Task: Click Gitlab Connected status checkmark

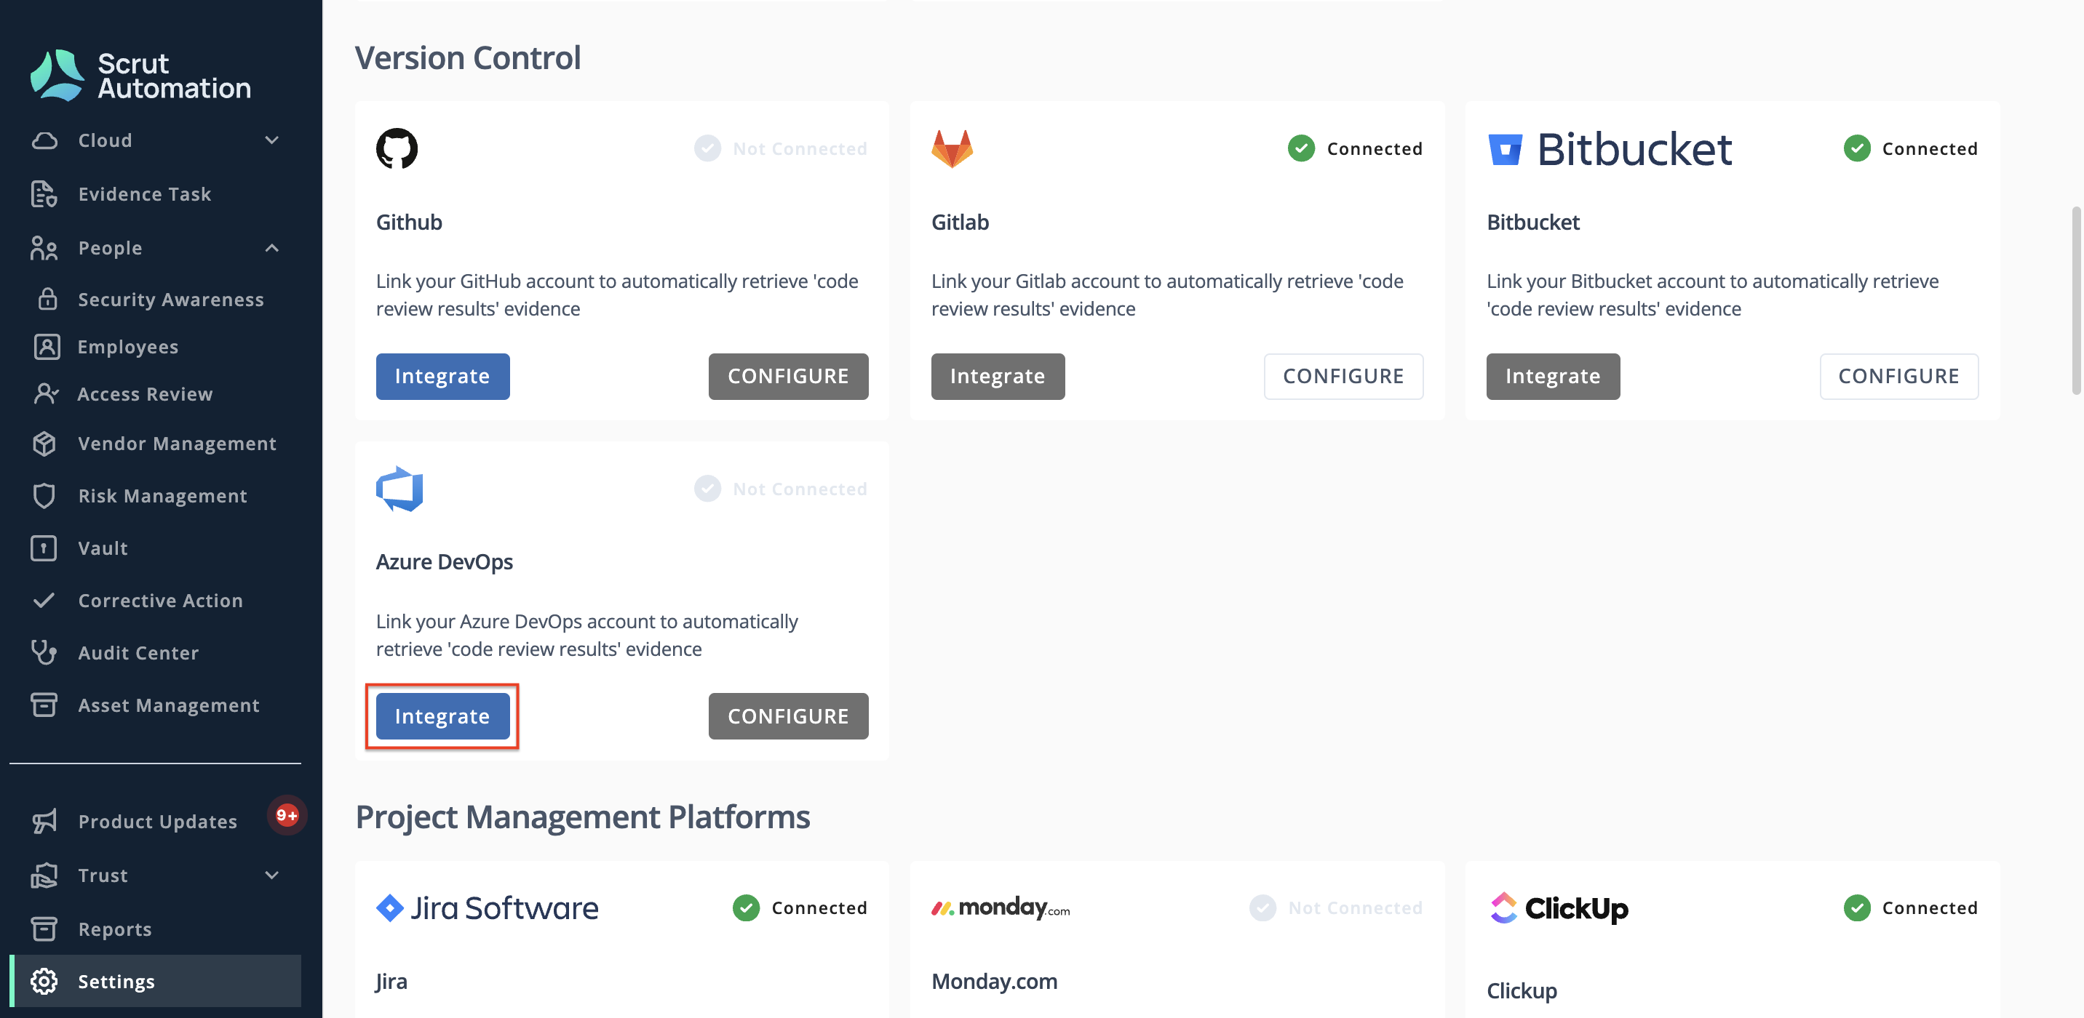Action: point(1301,149)
